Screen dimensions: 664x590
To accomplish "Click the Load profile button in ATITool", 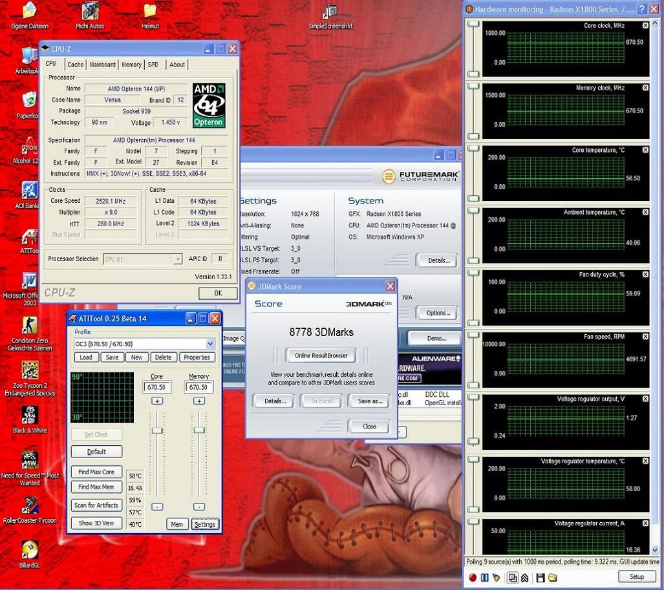I will click(86, 357).
